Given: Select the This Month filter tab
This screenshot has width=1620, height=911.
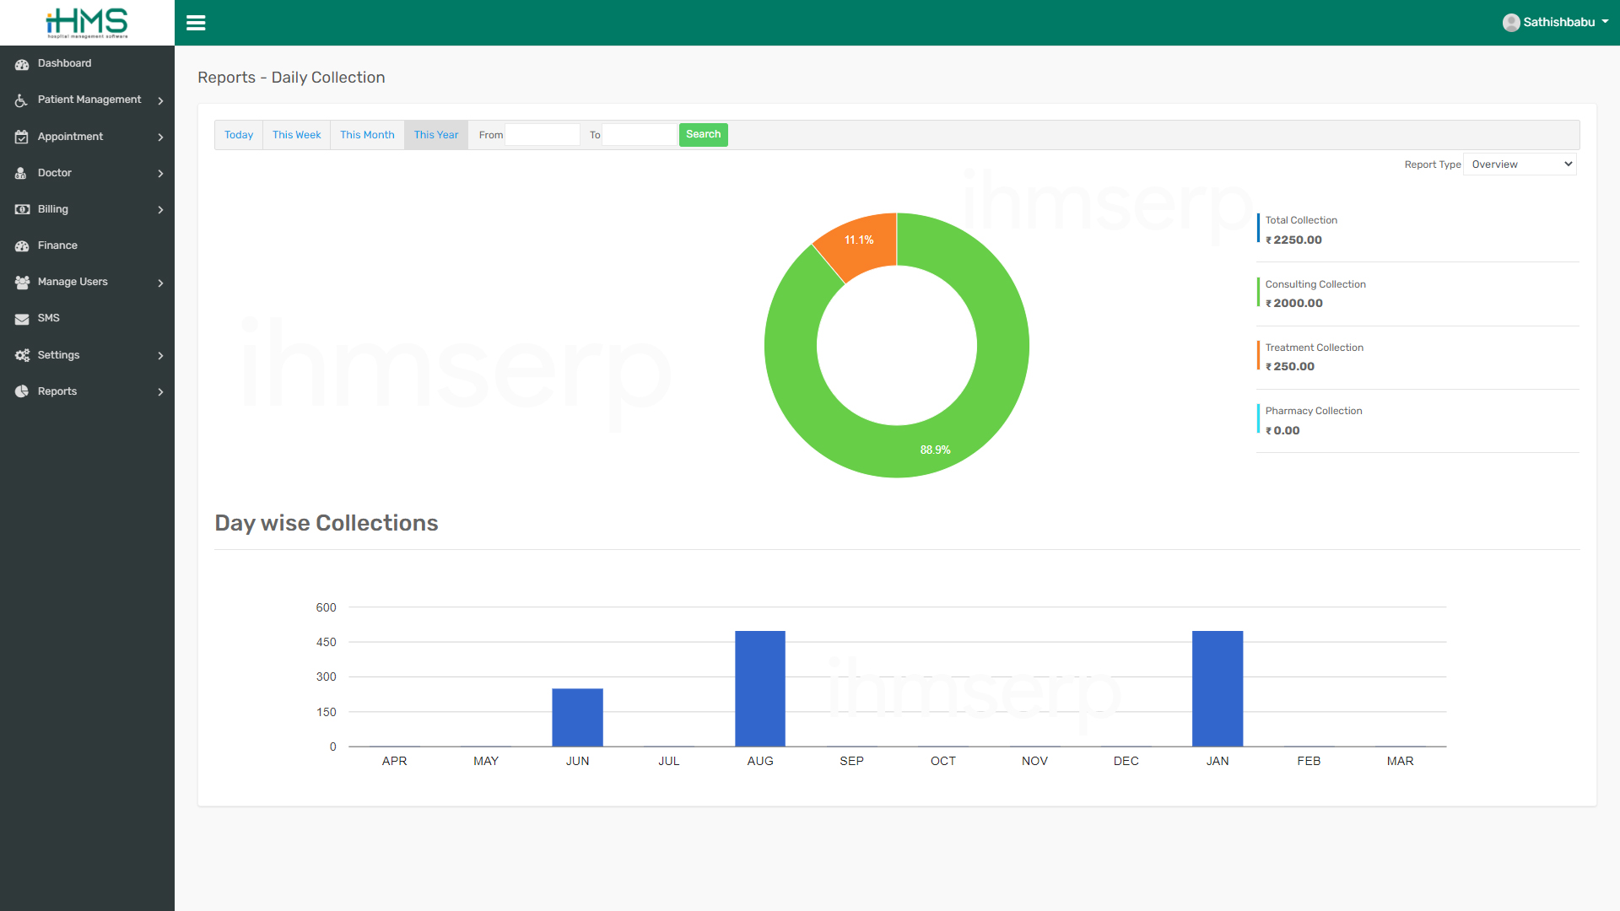Looking at the screenshot, I should point(367,135).
